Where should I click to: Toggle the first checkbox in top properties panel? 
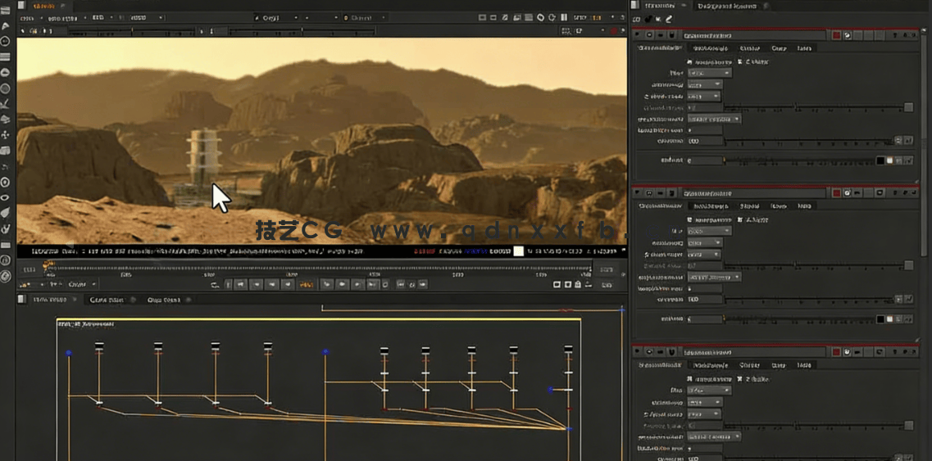click(x=689, y=61)
